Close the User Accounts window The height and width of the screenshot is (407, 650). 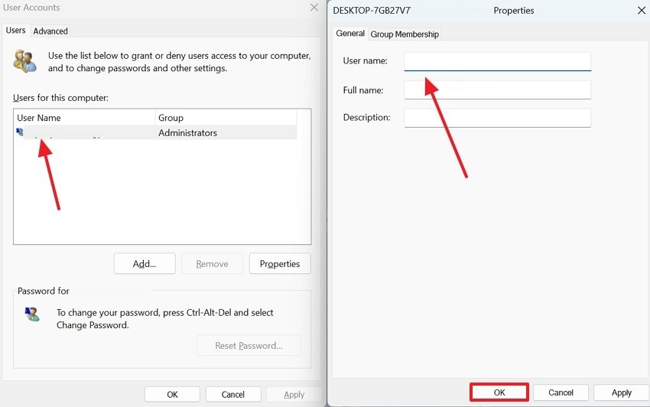pyautogui.click(x=314, y=8)
